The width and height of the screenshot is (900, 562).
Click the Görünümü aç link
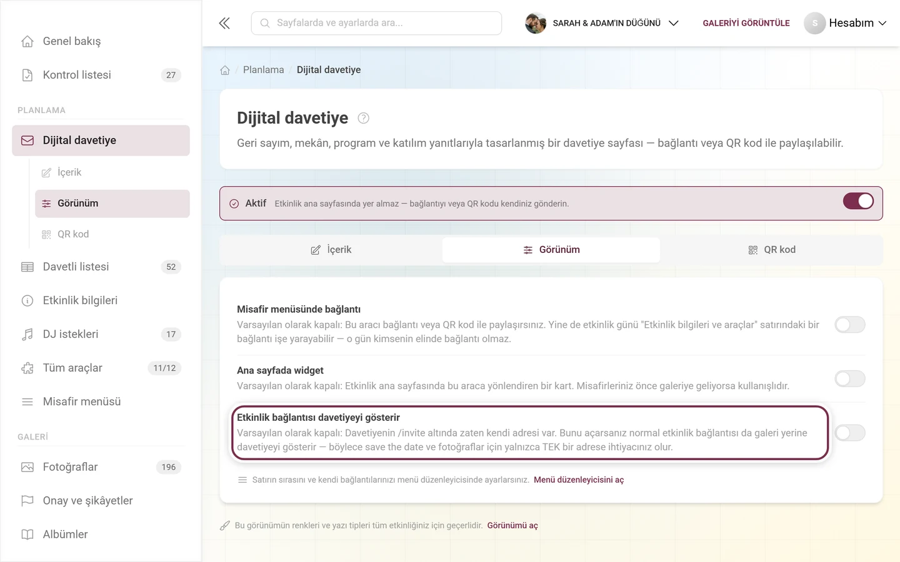pos(512,525)
